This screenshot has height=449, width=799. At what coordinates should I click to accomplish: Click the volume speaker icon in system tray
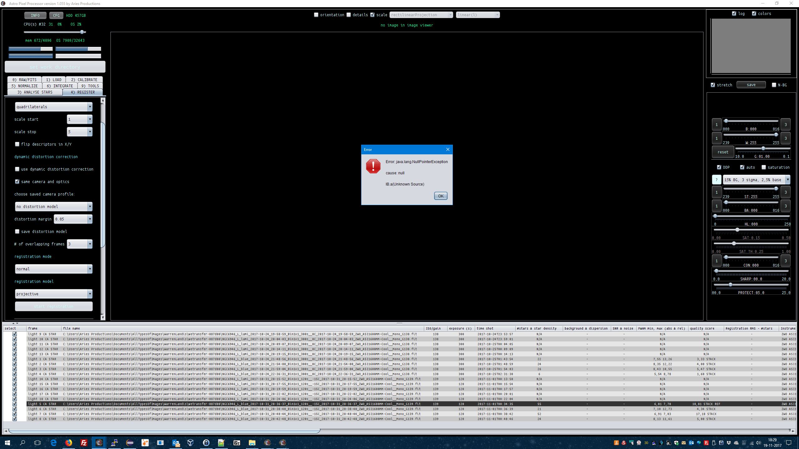click(x=758, y=443)
